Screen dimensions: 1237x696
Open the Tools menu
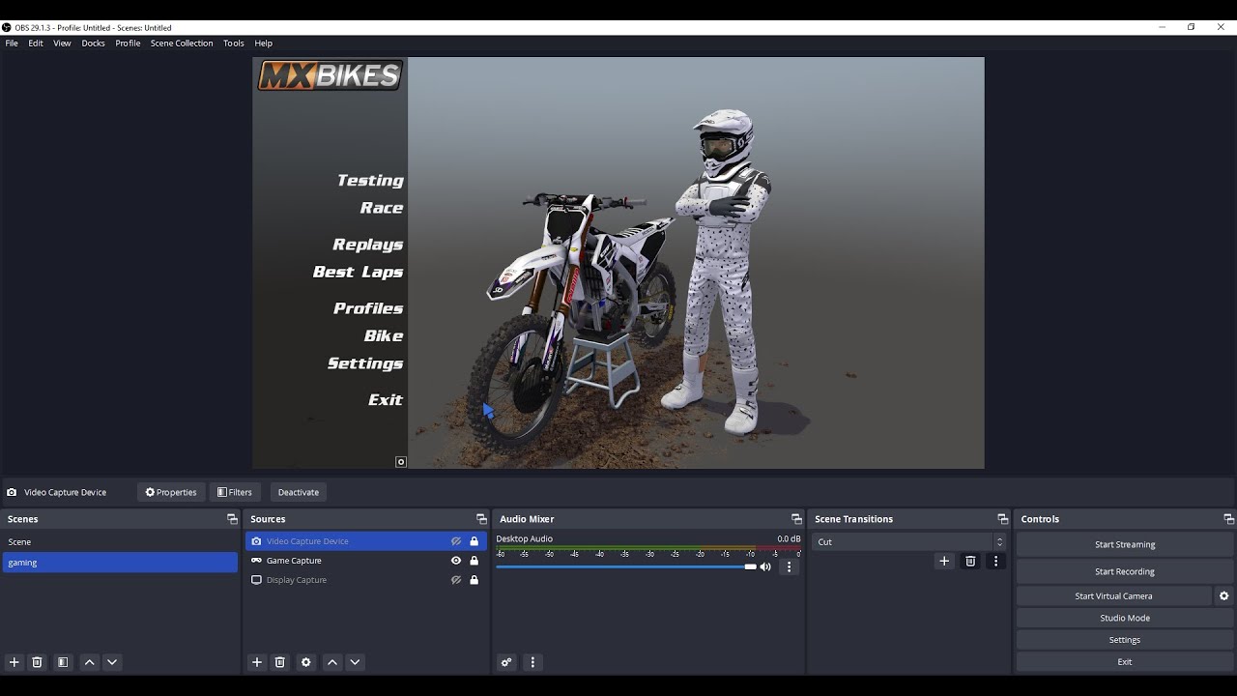pos(234,43)
